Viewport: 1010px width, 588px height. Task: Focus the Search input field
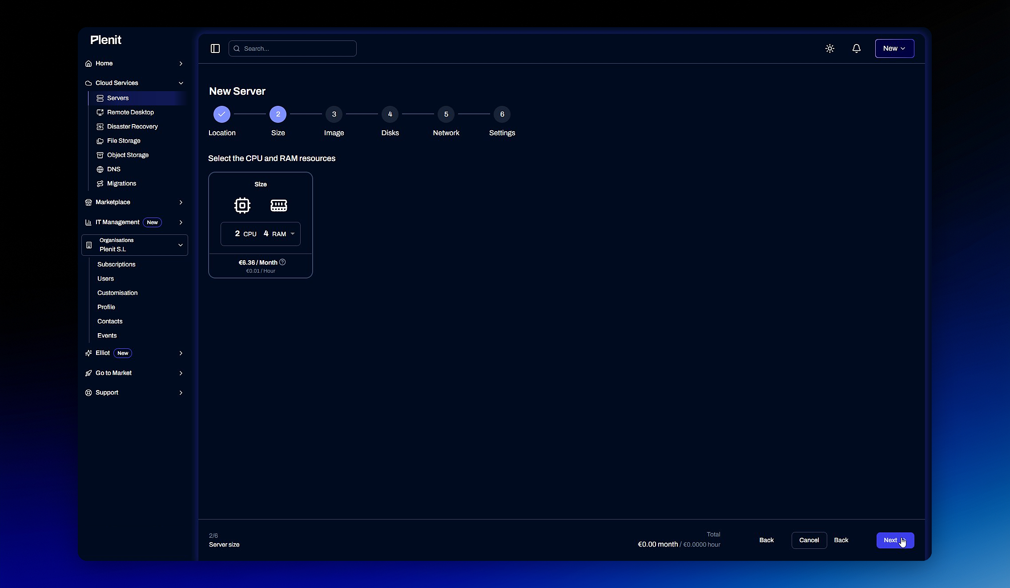tap(293, 48)
